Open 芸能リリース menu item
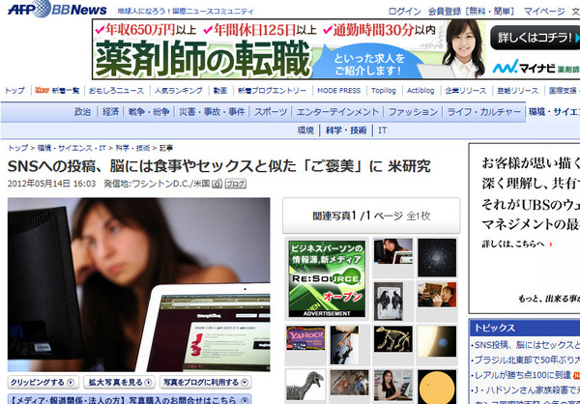Viewport: 580px width, 404px height. pos(517,90)
